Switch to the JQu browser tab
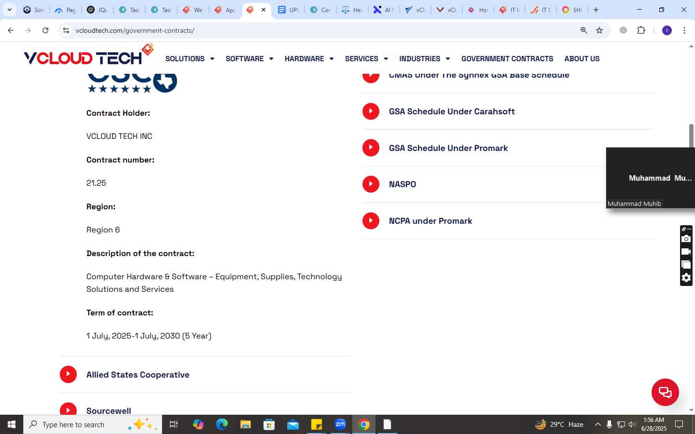This screenshot has width=695, height=434. [x=97, y=10]
